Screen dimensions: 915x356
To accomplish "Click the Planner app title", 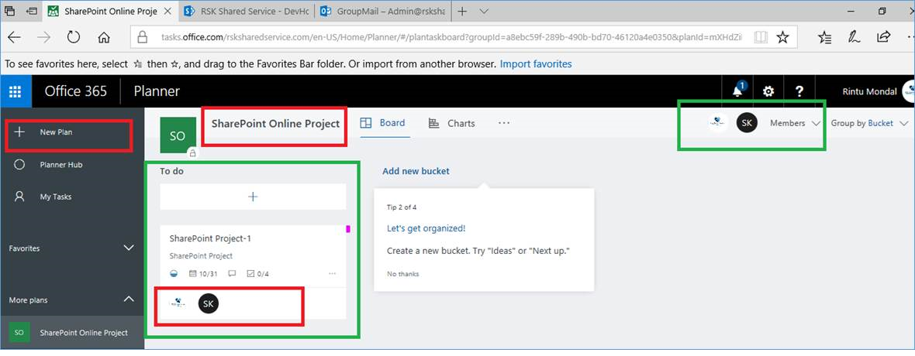I will [157, 91].
